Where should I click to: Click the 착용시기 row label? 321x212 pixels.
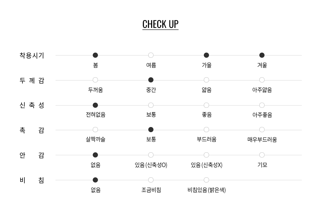pos(32,55)
